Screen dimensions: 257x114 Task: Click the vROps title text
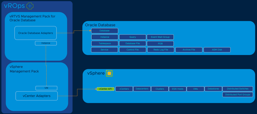pos(14,6)
